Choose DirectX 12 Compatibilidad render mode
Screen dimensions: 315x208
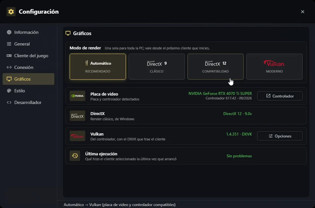coord(215,67)
